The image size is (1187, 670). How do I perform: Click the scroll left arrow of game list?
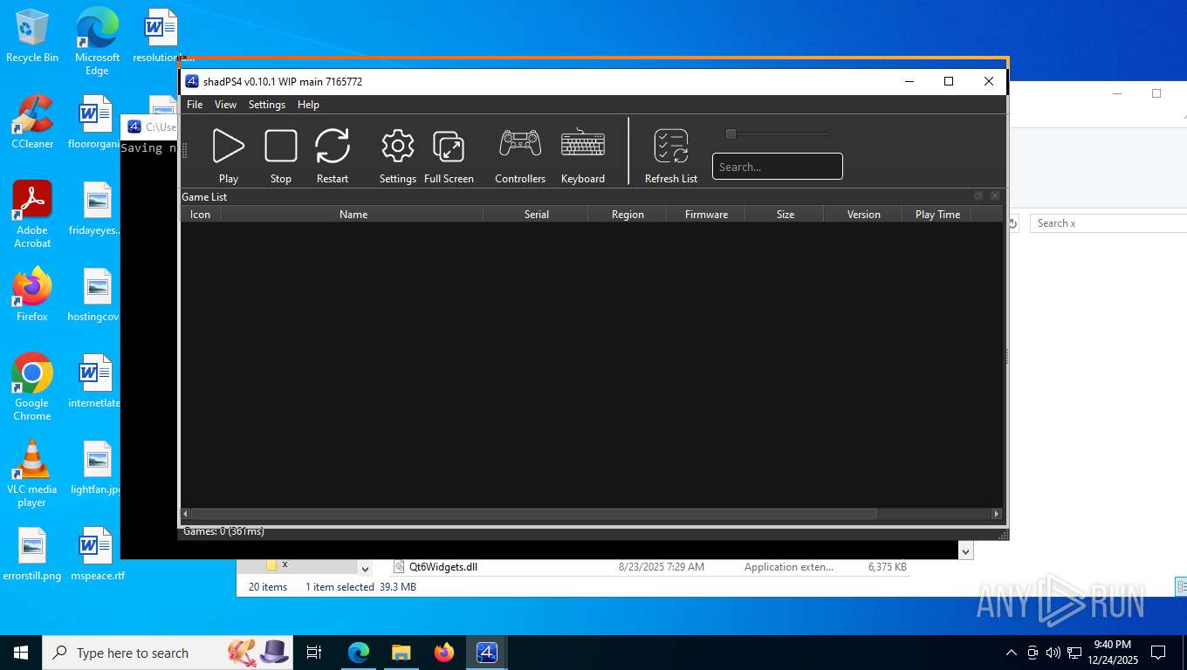click(x=185, y=515)
